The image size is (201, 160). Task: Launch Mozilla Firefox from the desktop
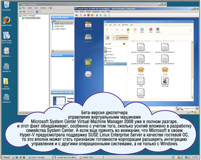(x=7, y=21)
